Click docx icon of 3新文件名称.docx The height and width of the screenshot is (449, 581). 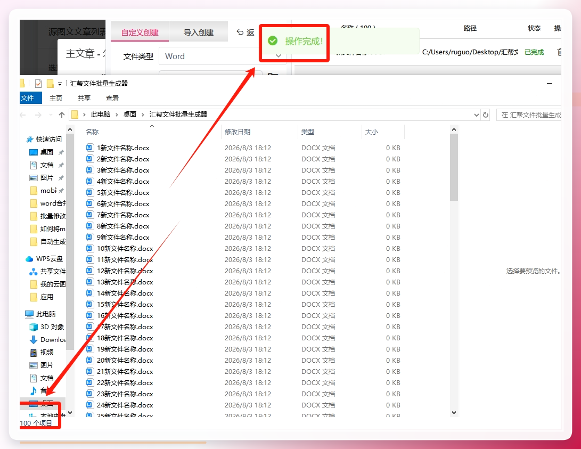89,170
